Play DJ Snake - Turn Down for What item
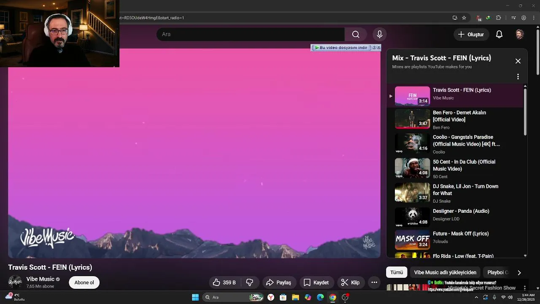 [456, 193]
